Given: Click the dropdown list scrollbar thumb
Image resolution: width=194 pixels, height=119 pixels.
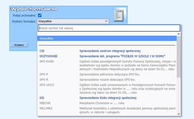Looking at the screenshot, I should [x=179, y=57].
